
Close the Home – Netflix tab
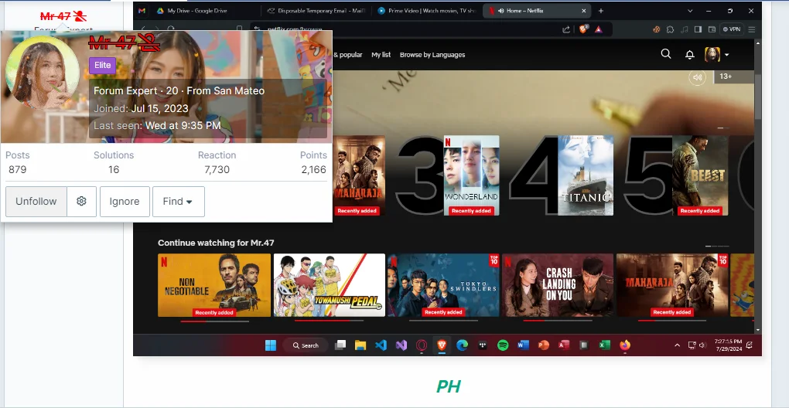(584, 11)
